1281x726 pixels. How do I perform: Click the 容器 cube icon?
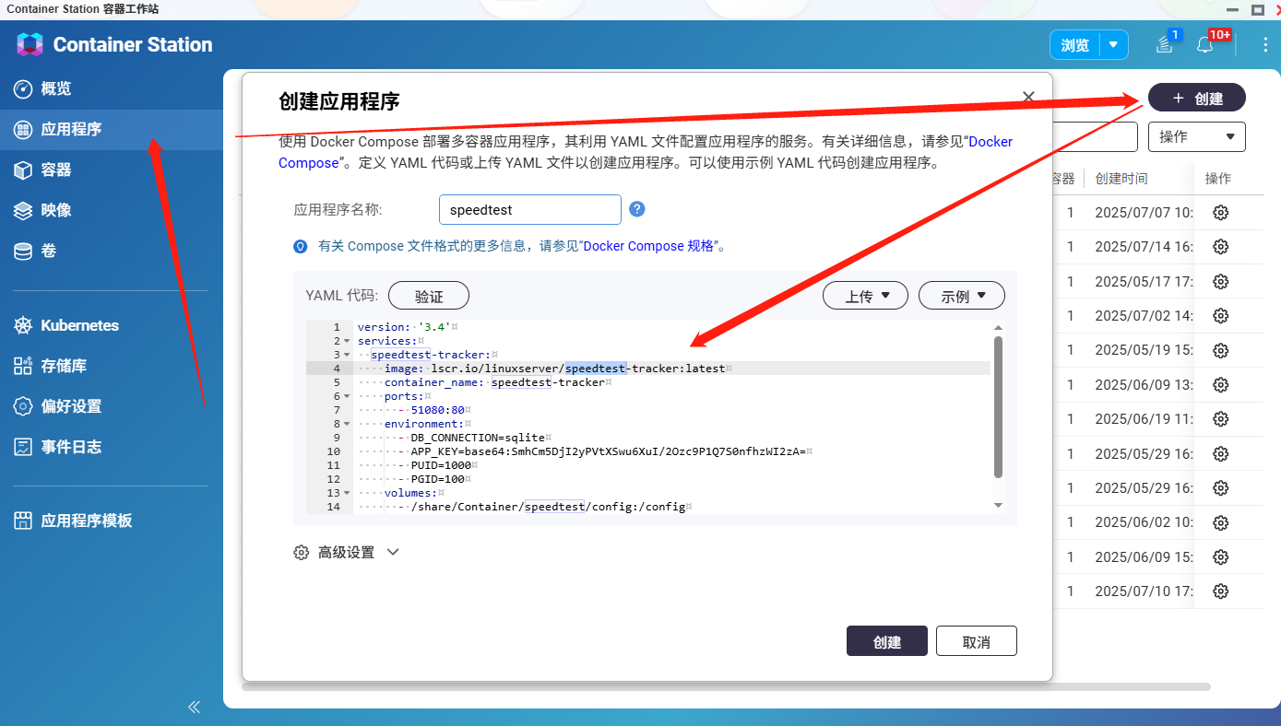[x=23, y=170]
